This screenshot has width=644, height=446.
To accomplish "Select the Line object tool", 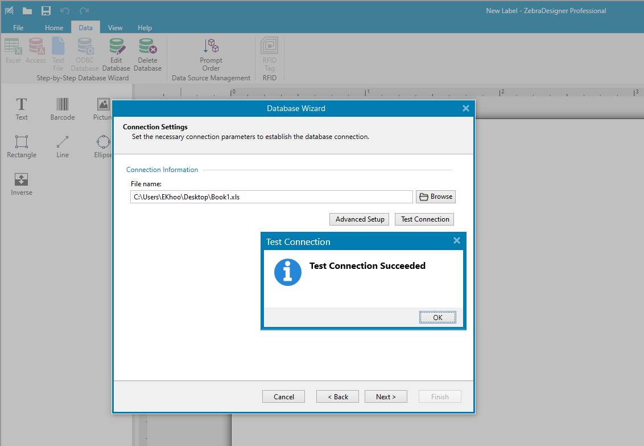I will point(63,147).
